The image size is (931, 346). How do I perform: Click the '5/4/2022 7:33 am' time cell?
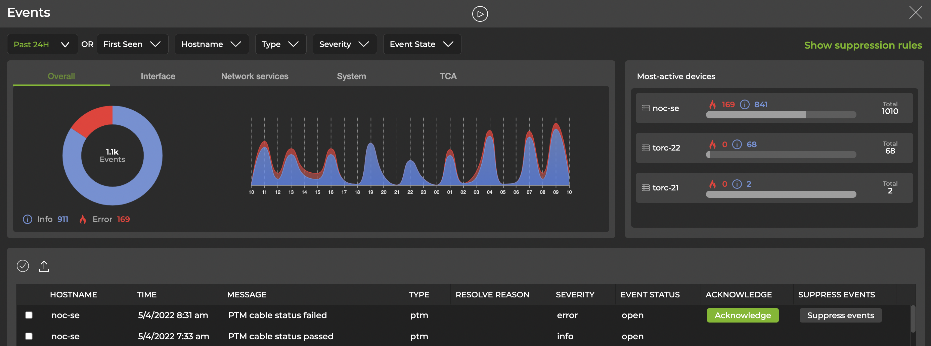pyautogui.click(x=174, y=336)
